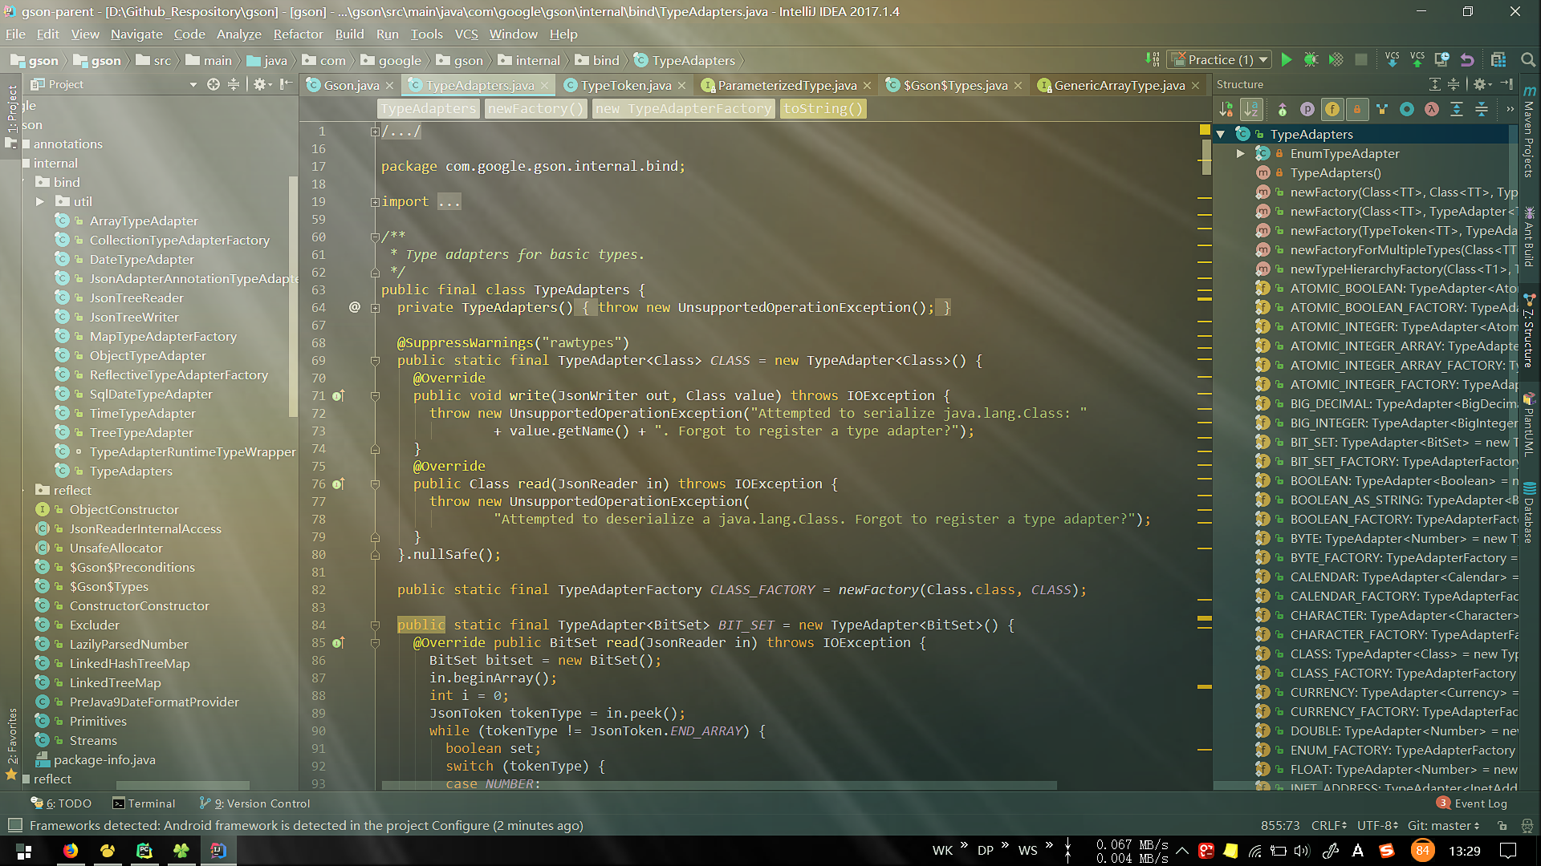1541x866 pixels.
Task: Click the editor vertical scrollbar thumb
Action: pos(1206,156)
